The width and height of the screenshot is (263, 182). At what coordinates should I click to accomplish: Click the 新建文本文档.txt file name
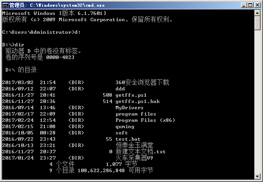point(141,152)
